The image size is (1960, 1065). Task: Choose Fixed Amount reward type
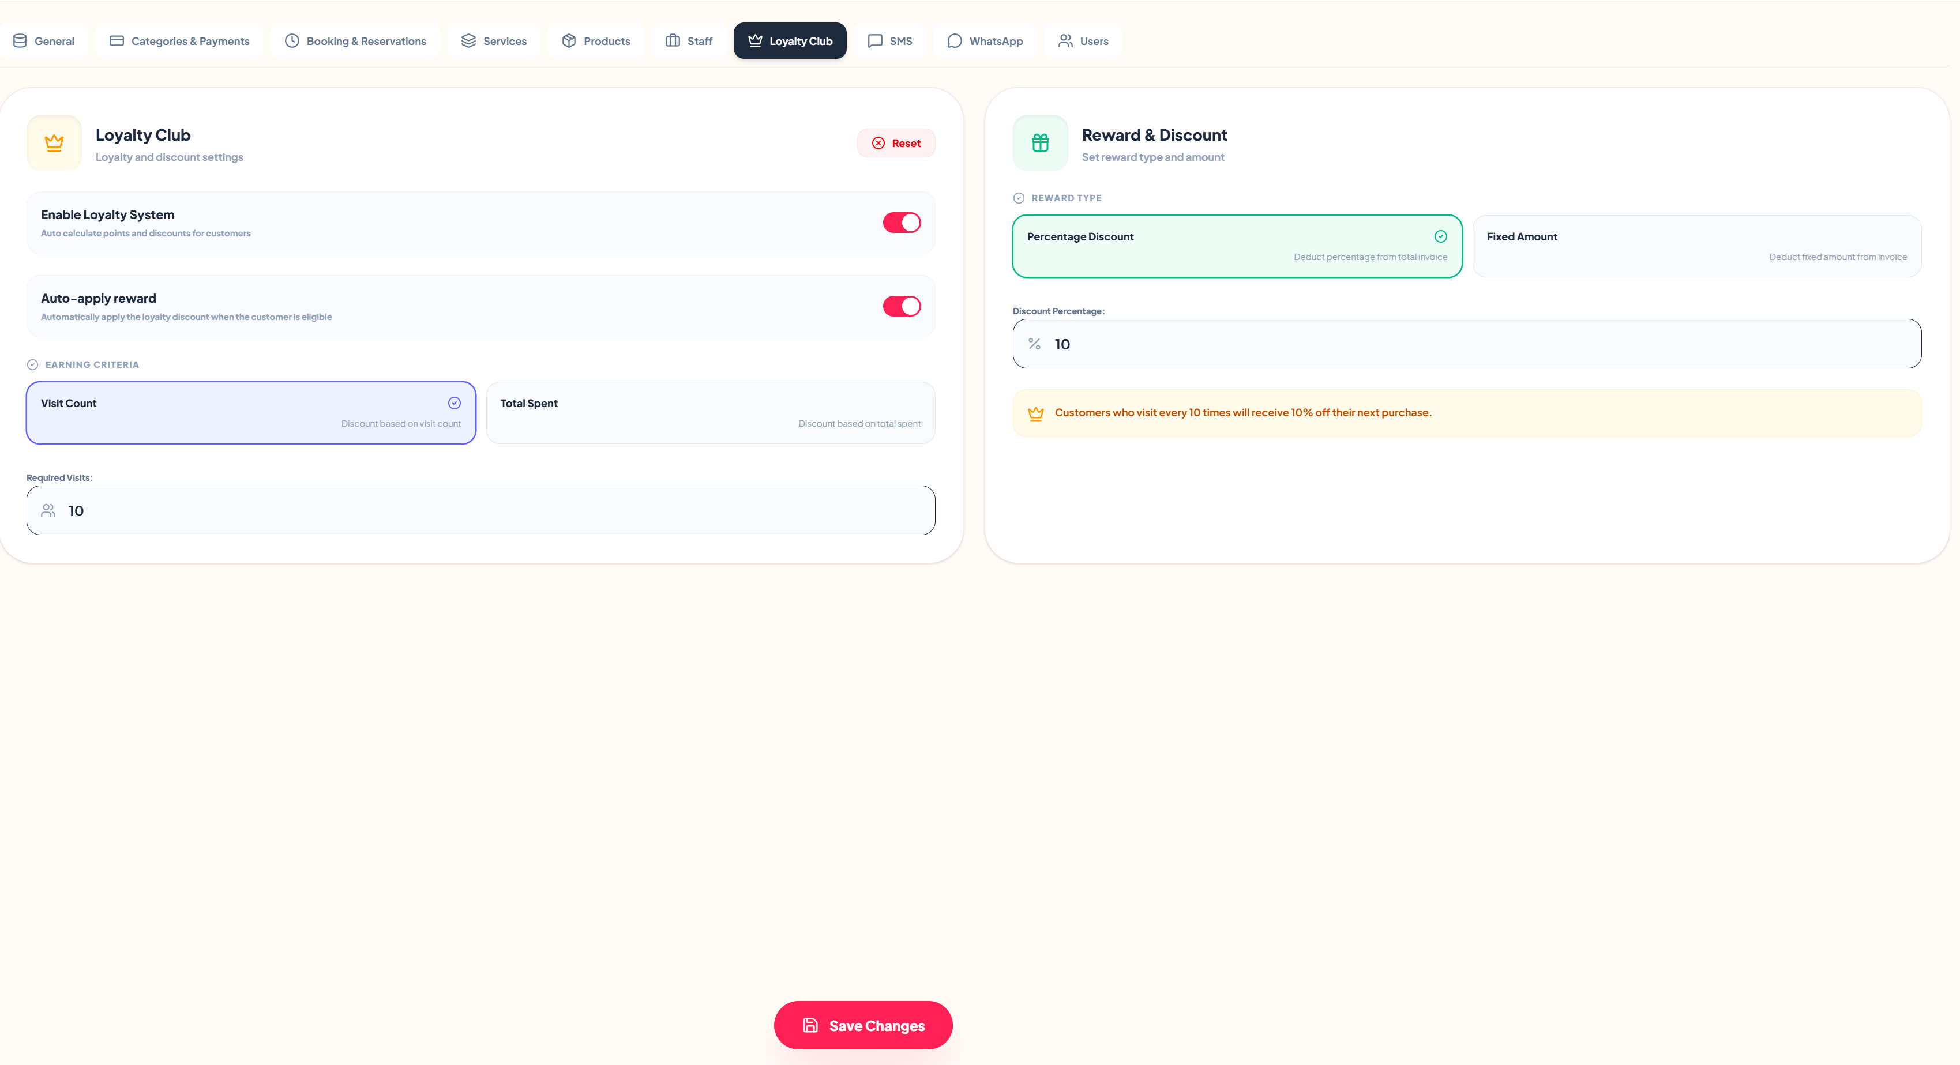tap(1697, 246)
